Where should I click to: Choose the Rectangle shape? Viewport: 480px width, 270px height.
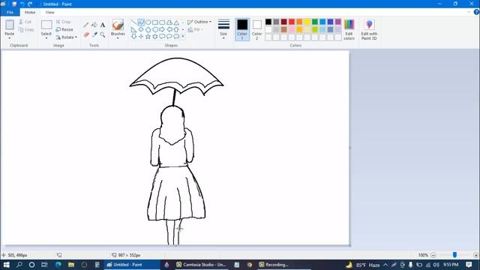(x=155, y=22)
